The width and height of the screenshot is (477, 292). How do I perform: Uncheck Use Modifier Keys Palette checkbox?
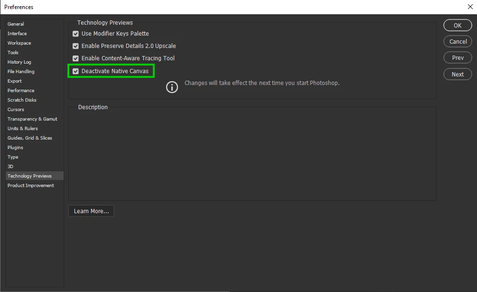[x=76, y=34]
